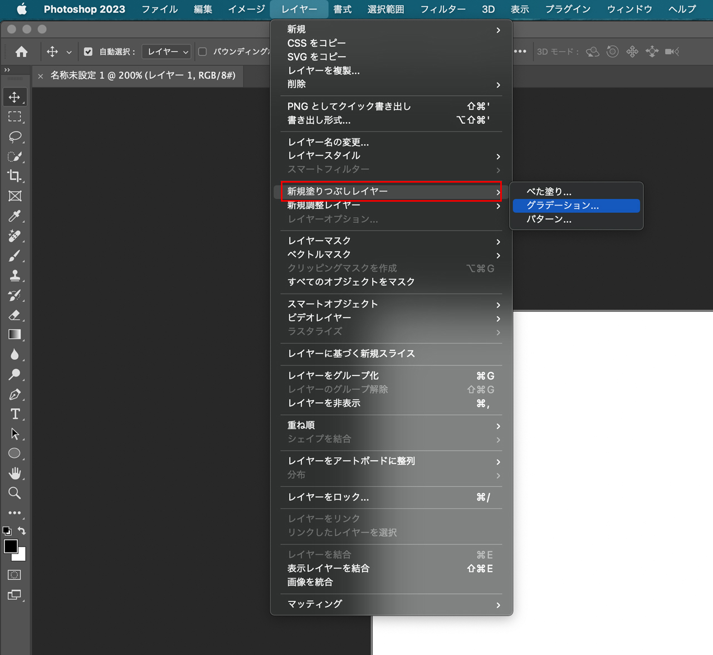Toggle the 自動選択 checkbox

88,52
